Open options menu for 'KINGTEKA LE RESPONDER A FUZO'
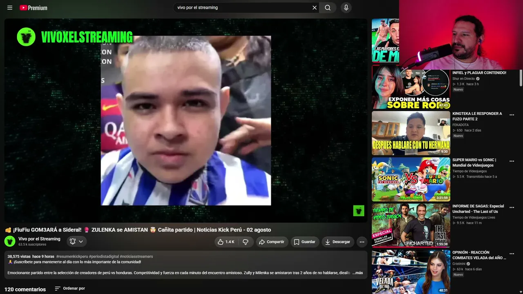This screenshot has width=523, height=294. 512,115
